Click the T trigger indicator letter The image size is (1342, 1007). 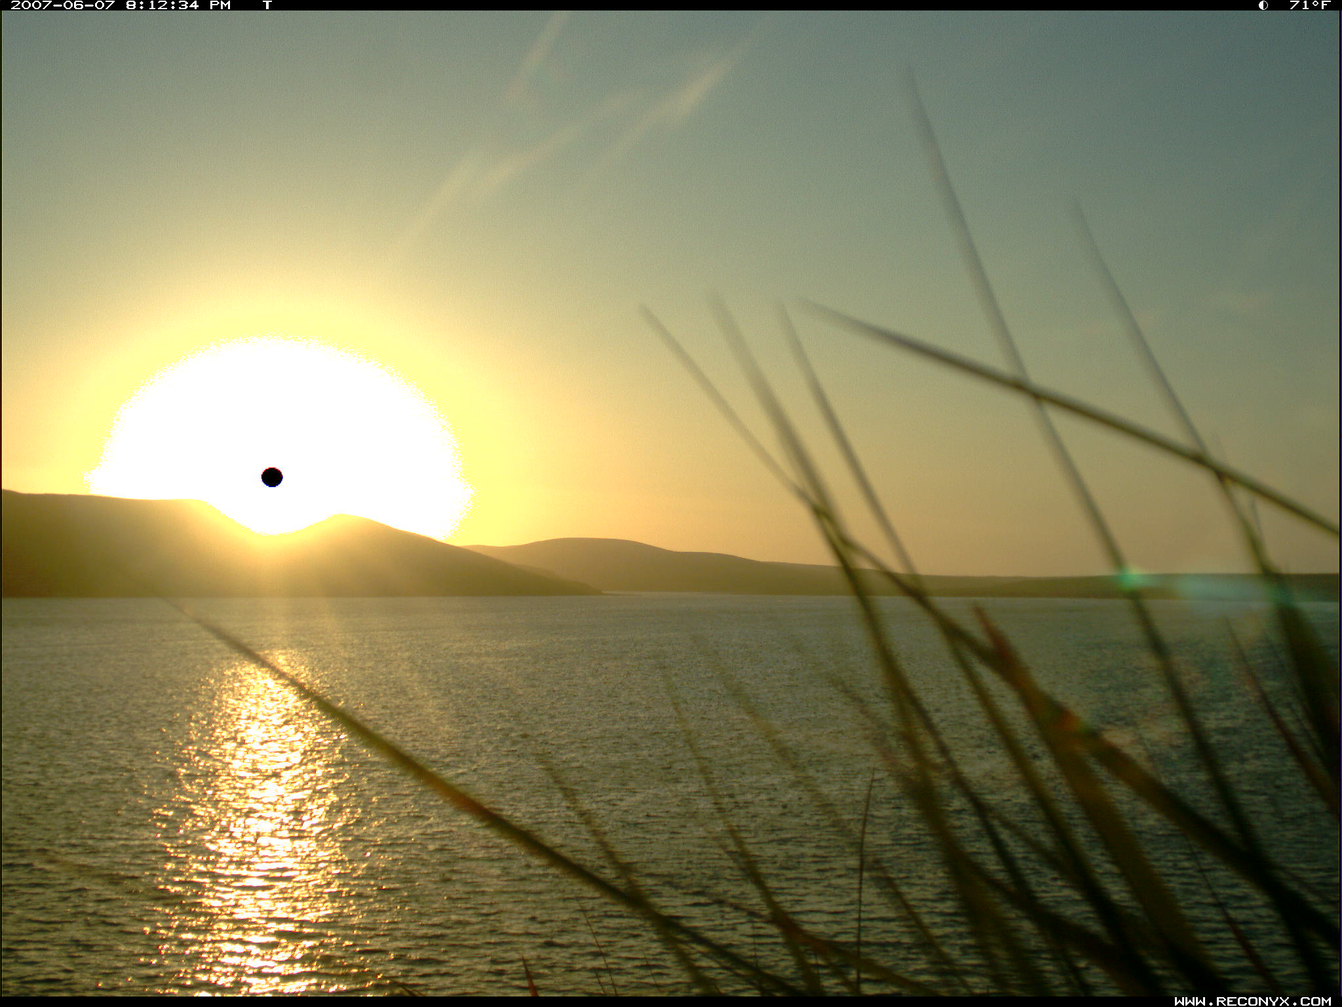click(x=267, y=5)
